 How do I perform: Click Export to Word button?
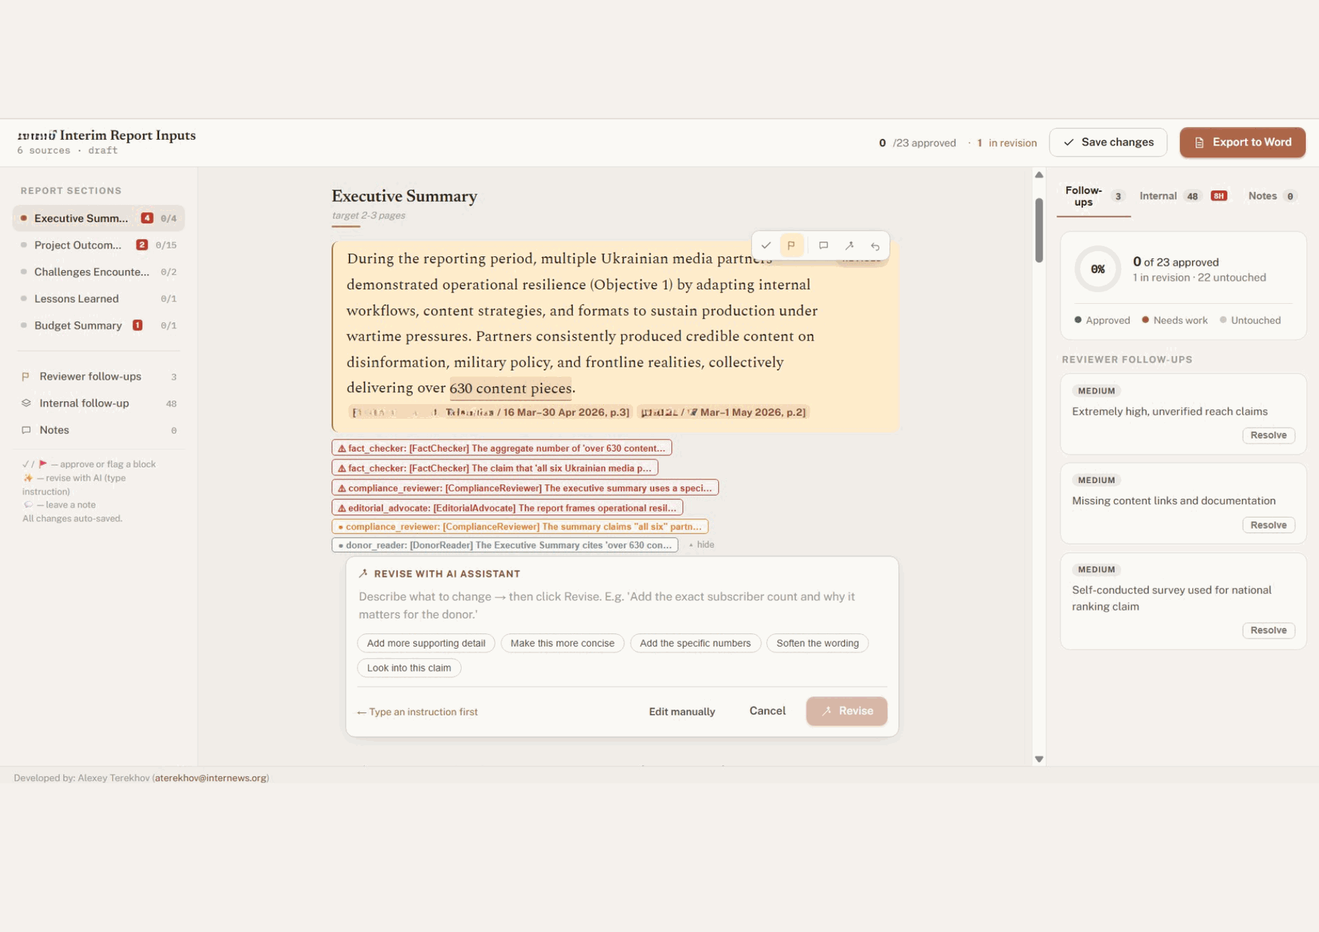[1242, 143]
